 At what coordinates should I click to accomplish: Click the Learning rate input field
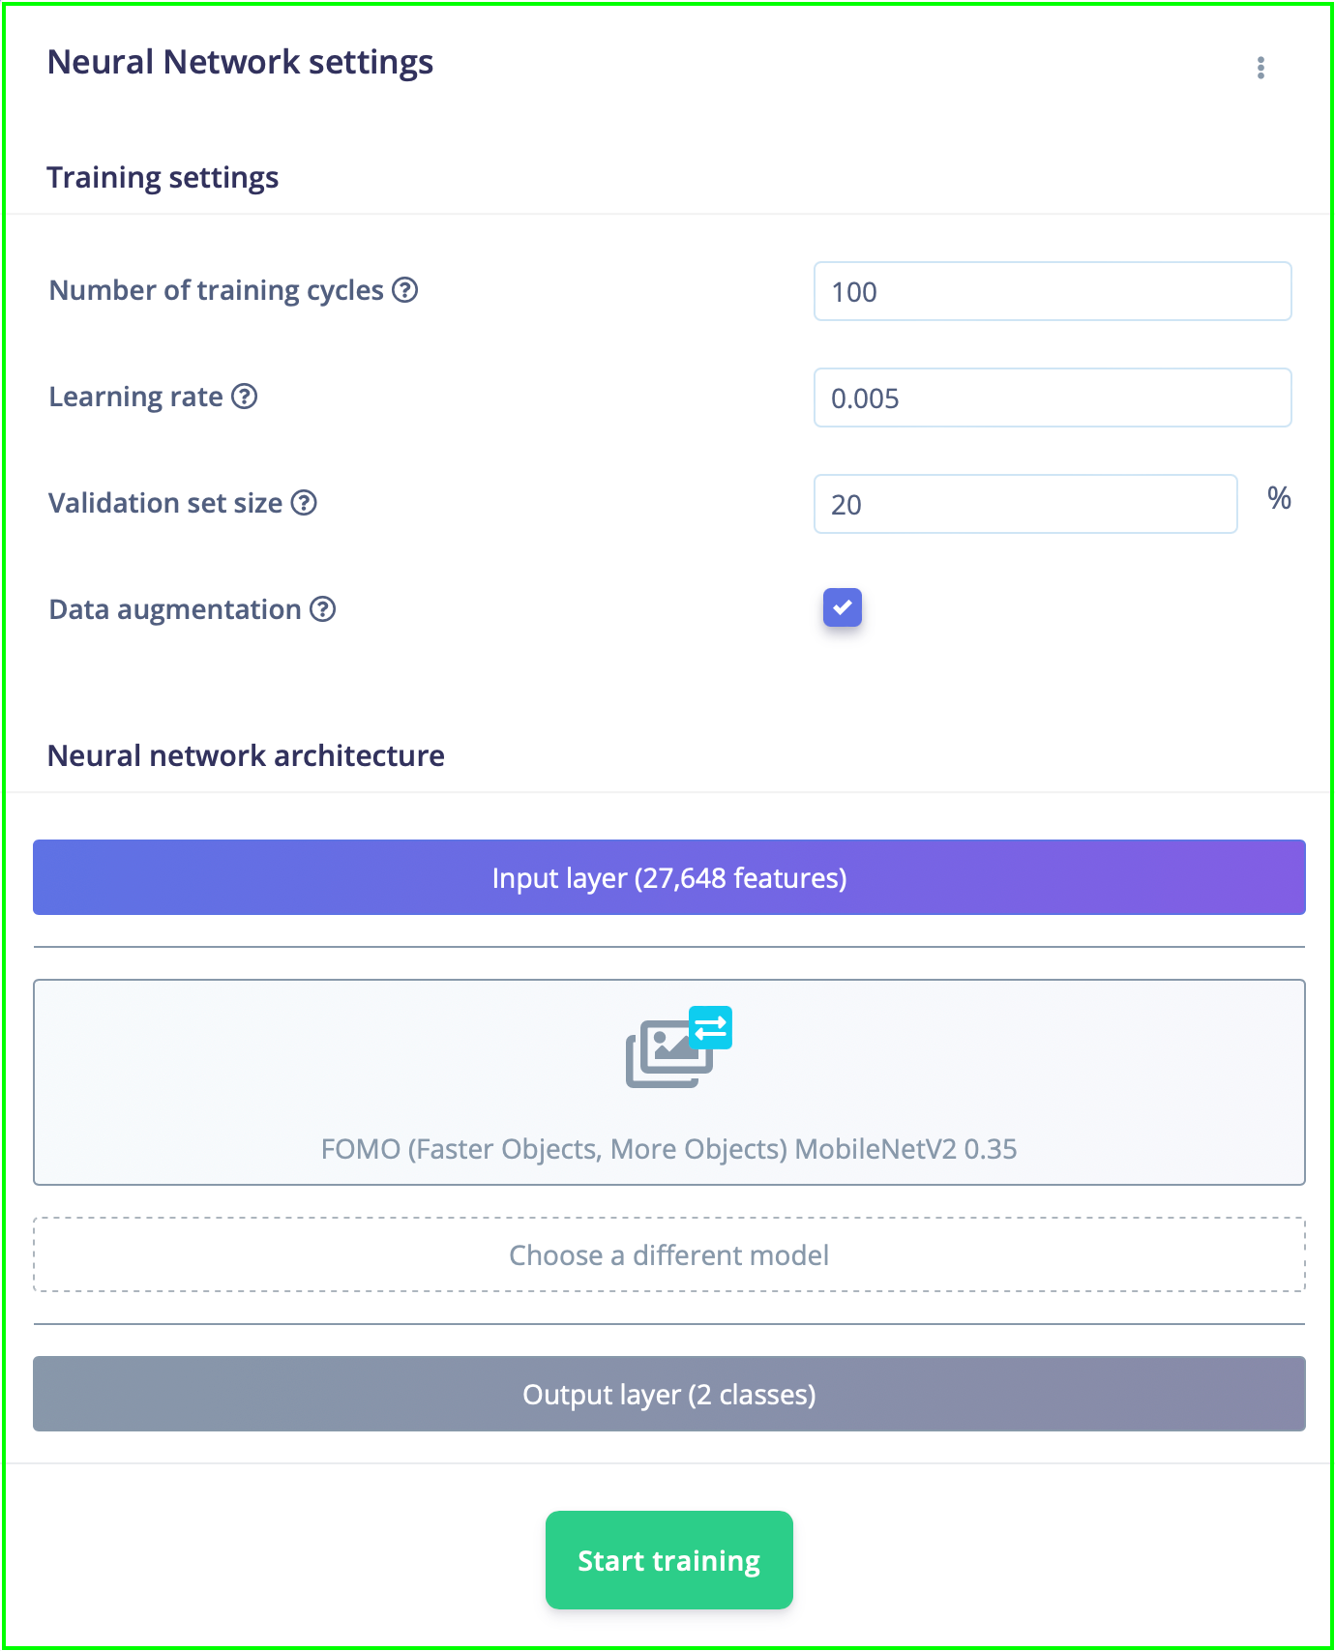tap(1053, 398)
